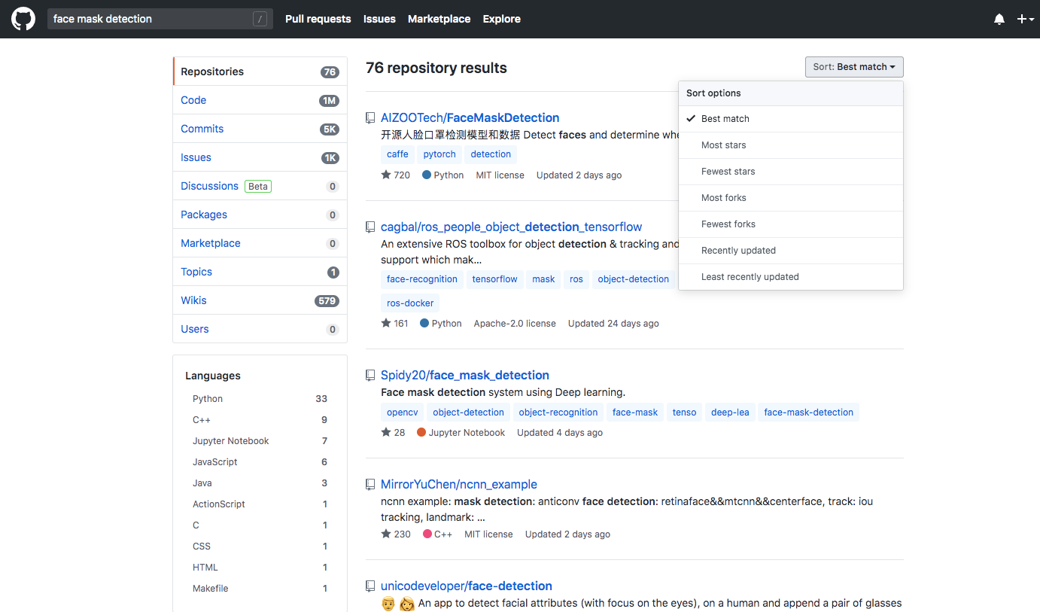Click Explore in the top navigation
Image resolution: width=1040 pixels, height=612 pixels.
501,19
